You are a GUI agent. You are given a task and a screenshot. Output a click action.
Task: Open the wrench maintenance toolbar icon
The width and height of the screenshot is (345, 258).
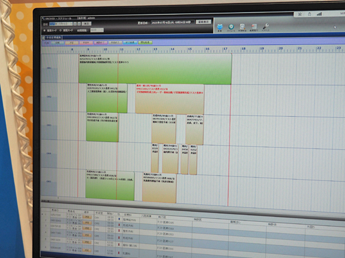[x=266, y=26]
